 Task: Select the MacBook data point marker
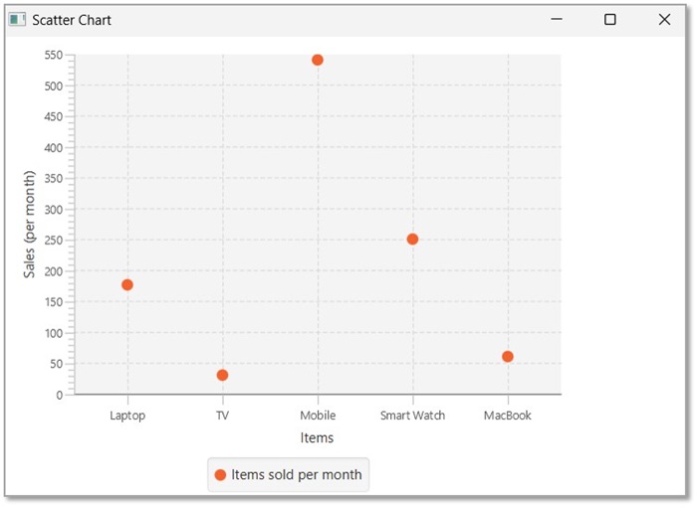point(508,356)
